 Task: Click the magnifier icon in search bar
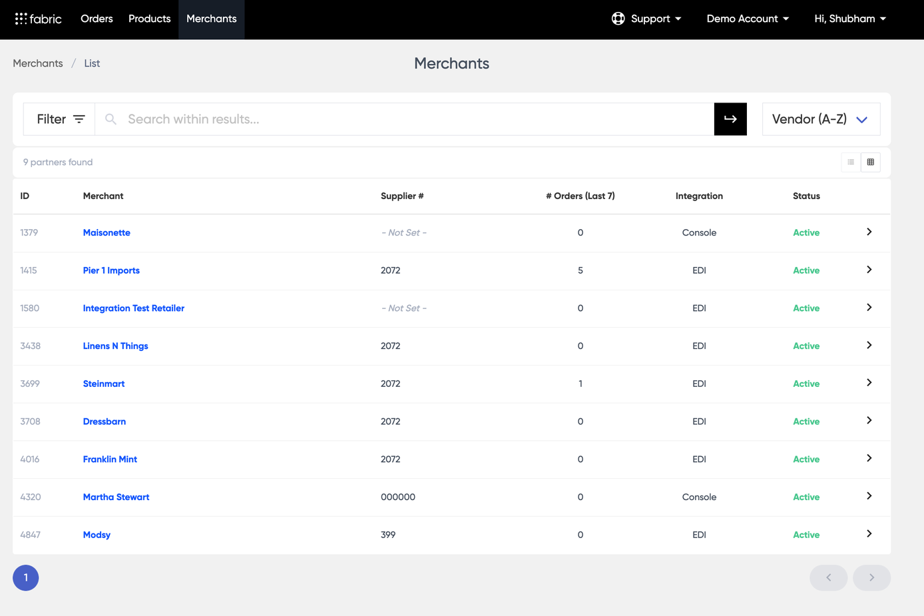point(111,119)
